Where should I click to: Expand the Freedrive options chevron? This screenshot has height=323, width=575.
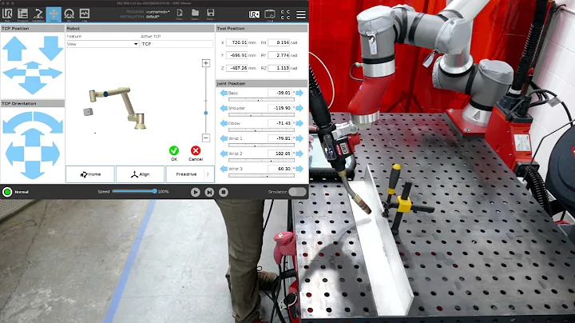208,174
